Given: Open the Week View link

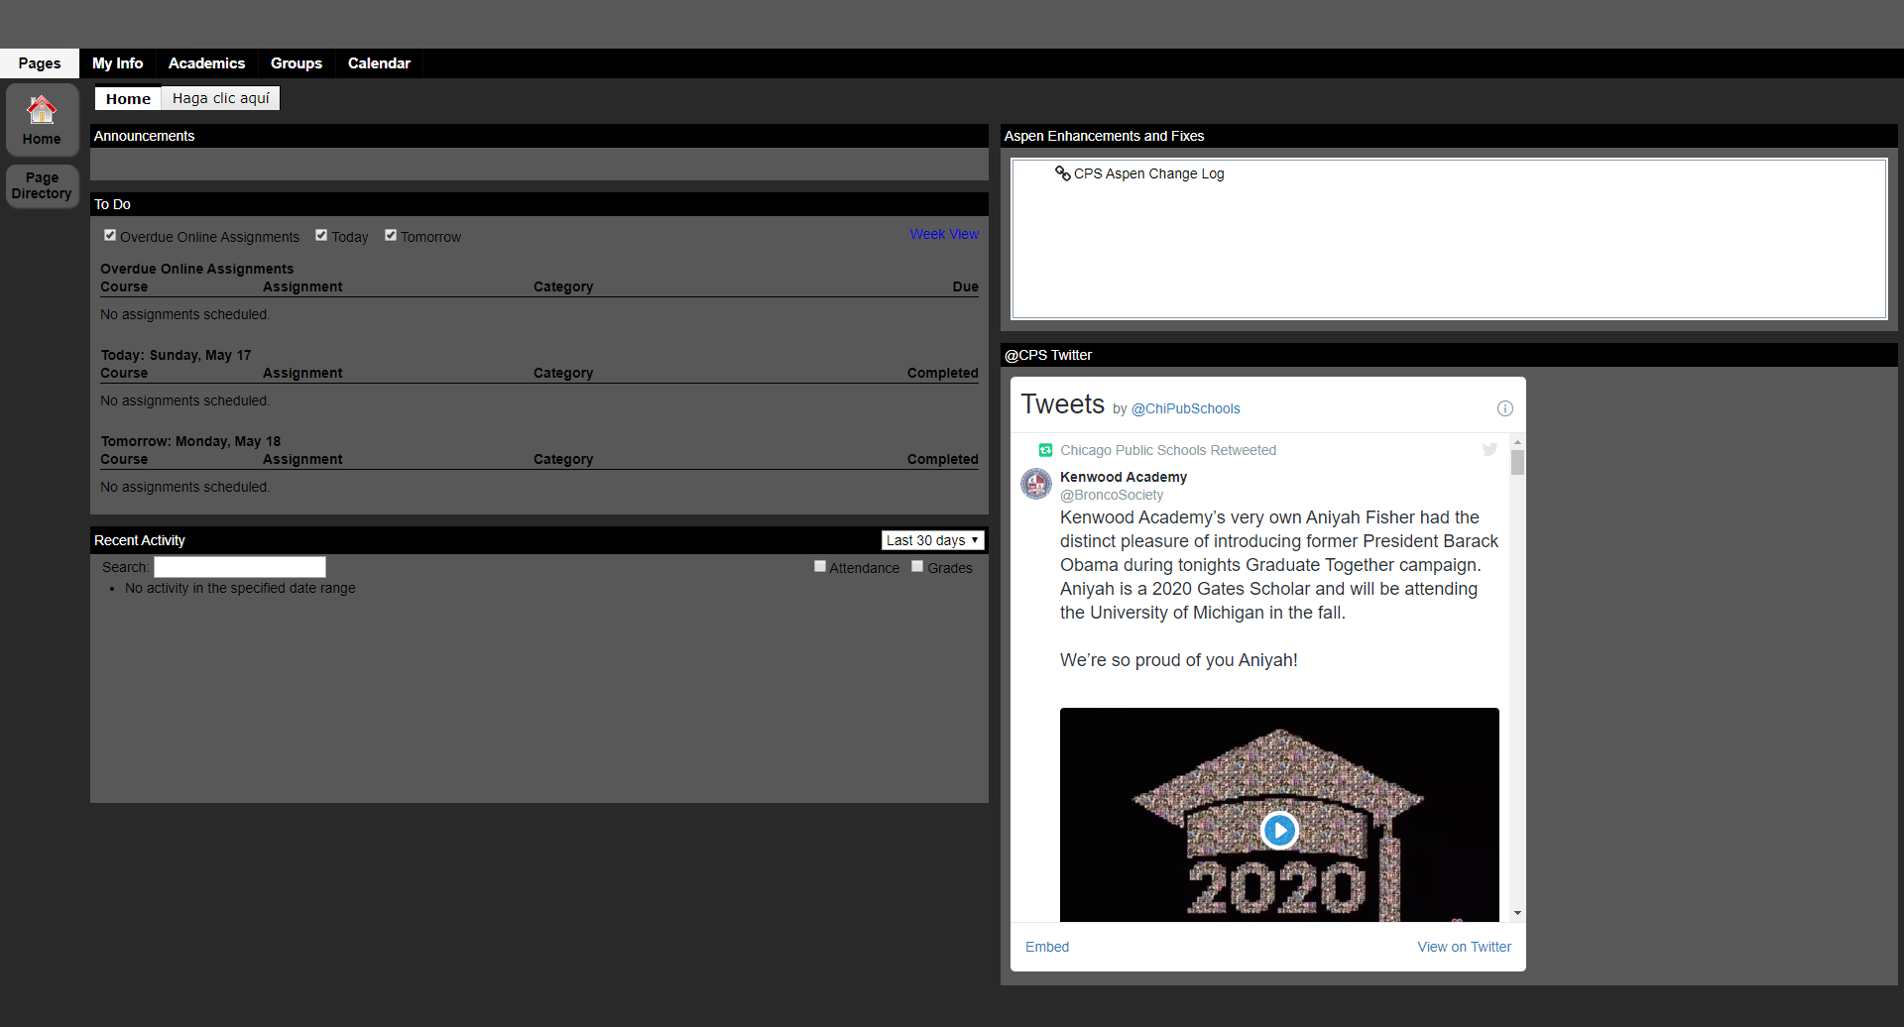Looking at the screenshot, I should [x=944, y=234].
